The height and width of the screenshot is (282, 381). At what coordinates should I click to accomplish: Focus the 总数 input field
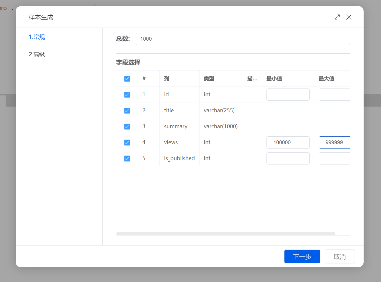pyautogui.click(x=243, y=39)
